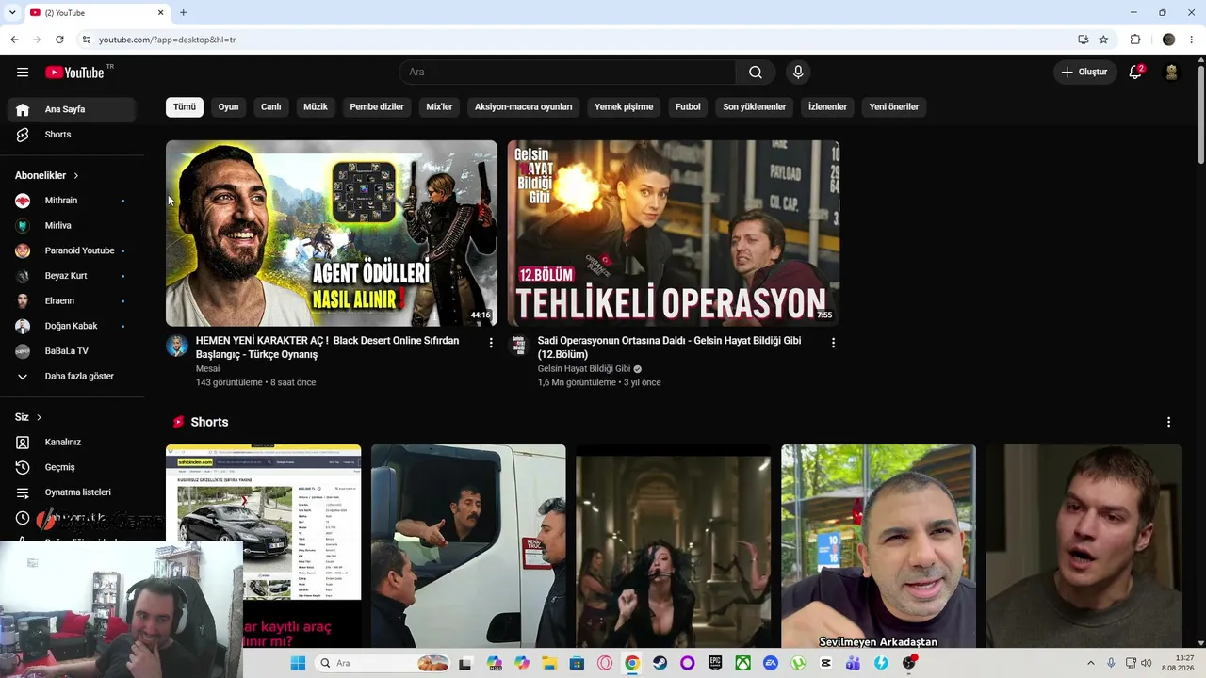
Task: Click the search magnifier button
Action: 756,73
